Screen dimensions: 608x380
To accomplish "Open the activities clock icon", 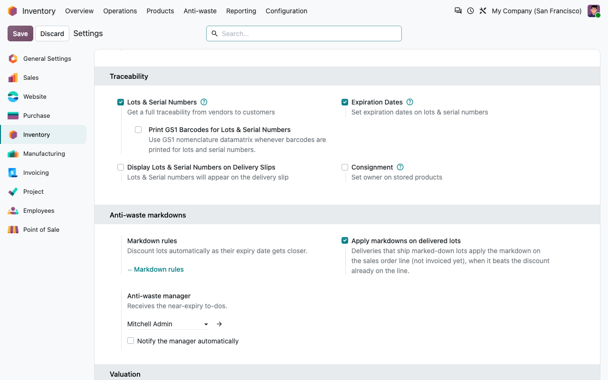I will click(470, 10).
